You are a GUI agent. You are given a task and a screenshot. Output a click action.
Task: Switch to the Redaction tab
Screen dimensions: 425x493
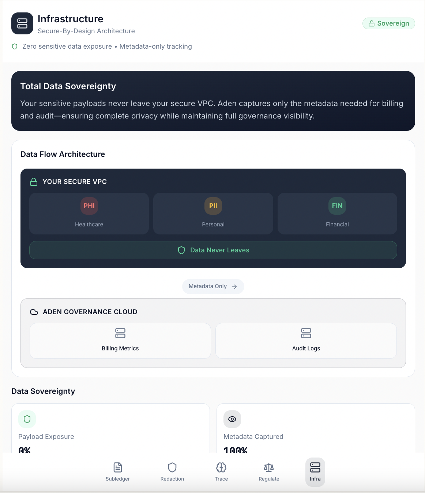172,472
